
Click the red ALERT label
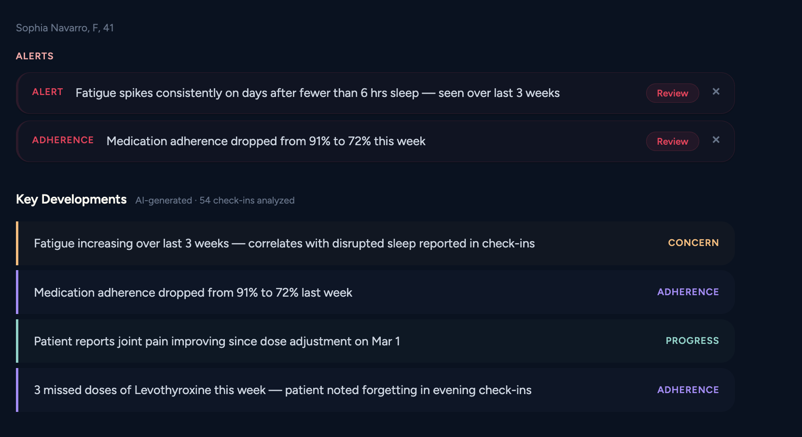pos(47,92)
